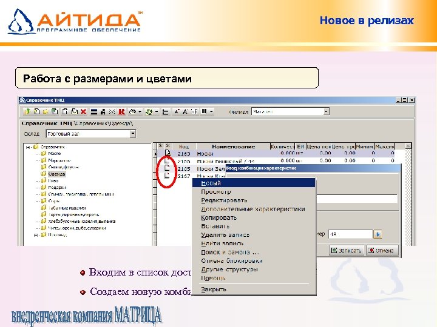Click the printer toolbar icon
Image resolution: width=437 pixels, height=327 pixels.
click(x=133, y=112)
